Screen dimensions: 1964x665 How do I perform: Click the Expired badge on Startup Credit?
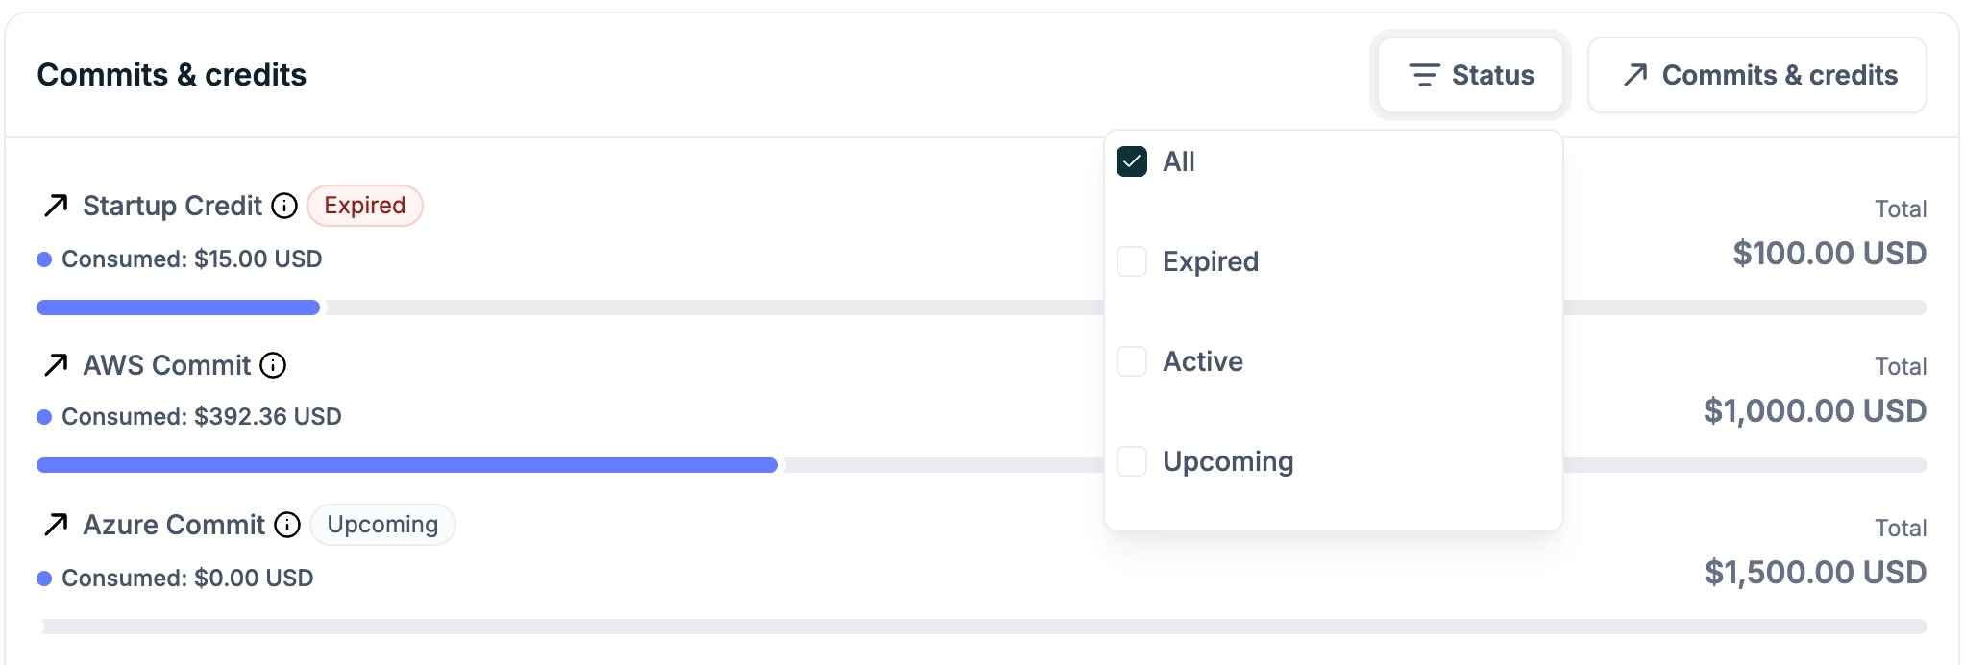365,206
